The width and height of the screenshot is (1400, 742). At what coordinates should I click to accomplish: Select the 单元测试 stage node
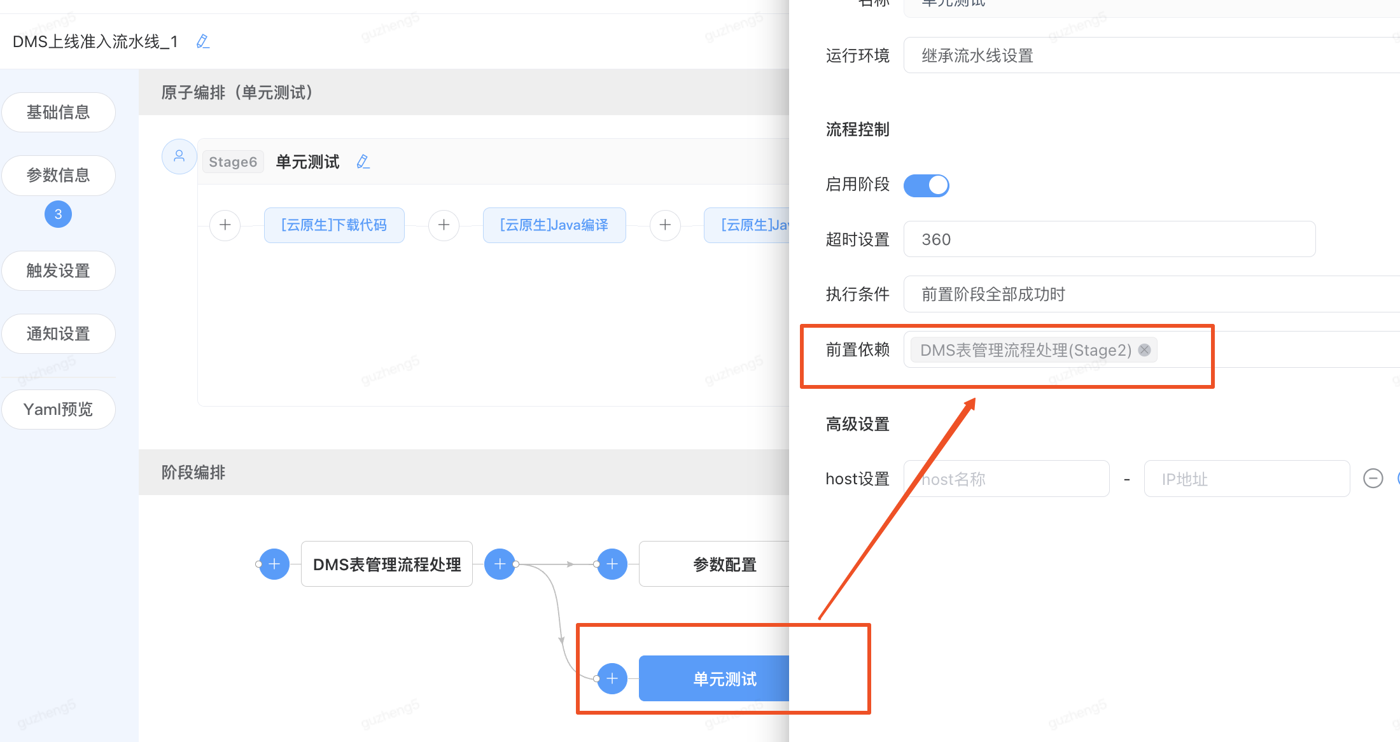pyautogui.click(x=714, y=678)
